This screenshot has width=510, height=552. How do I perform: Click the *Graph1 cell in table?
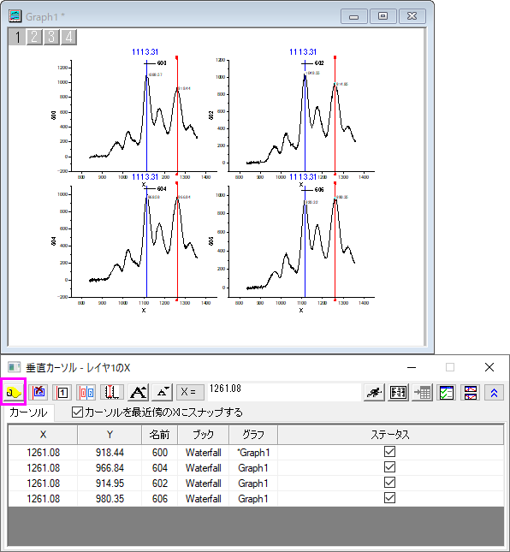click(x=253, y=453)
